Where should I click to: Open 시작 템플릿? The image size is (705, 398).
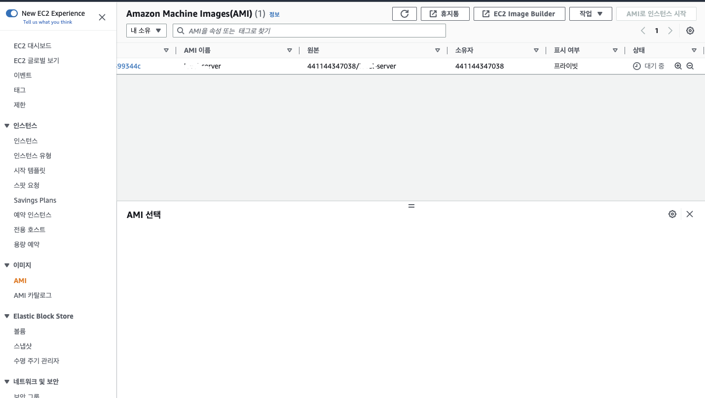(30, 171)
